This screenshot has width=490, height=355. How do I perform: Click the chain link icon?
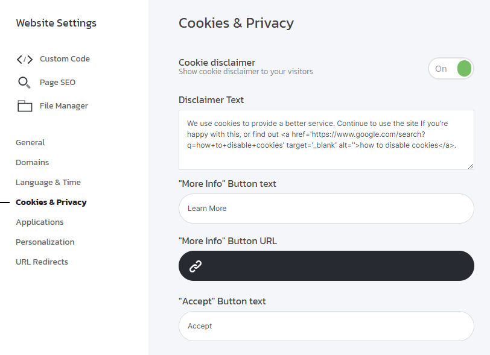196,266
